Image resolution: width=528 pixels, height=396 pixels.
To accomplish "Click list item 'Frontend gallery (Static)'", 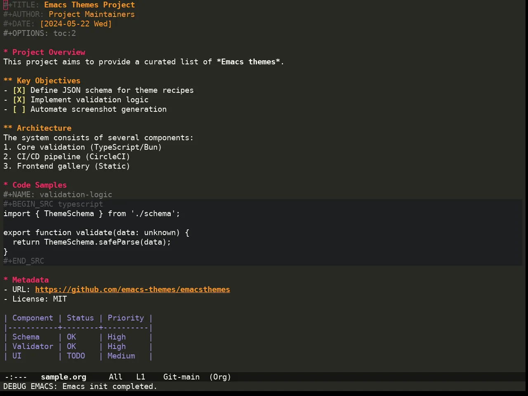I will [73, 166].
